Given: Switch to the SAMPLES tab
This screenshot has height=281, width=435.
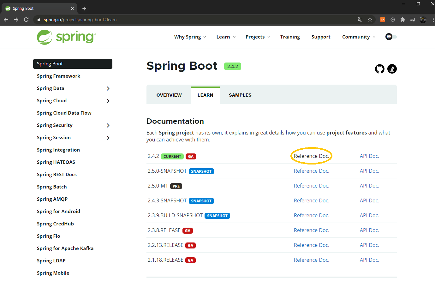Looking at the screenshot, I should pyautogui.click(x=240, y=95).
